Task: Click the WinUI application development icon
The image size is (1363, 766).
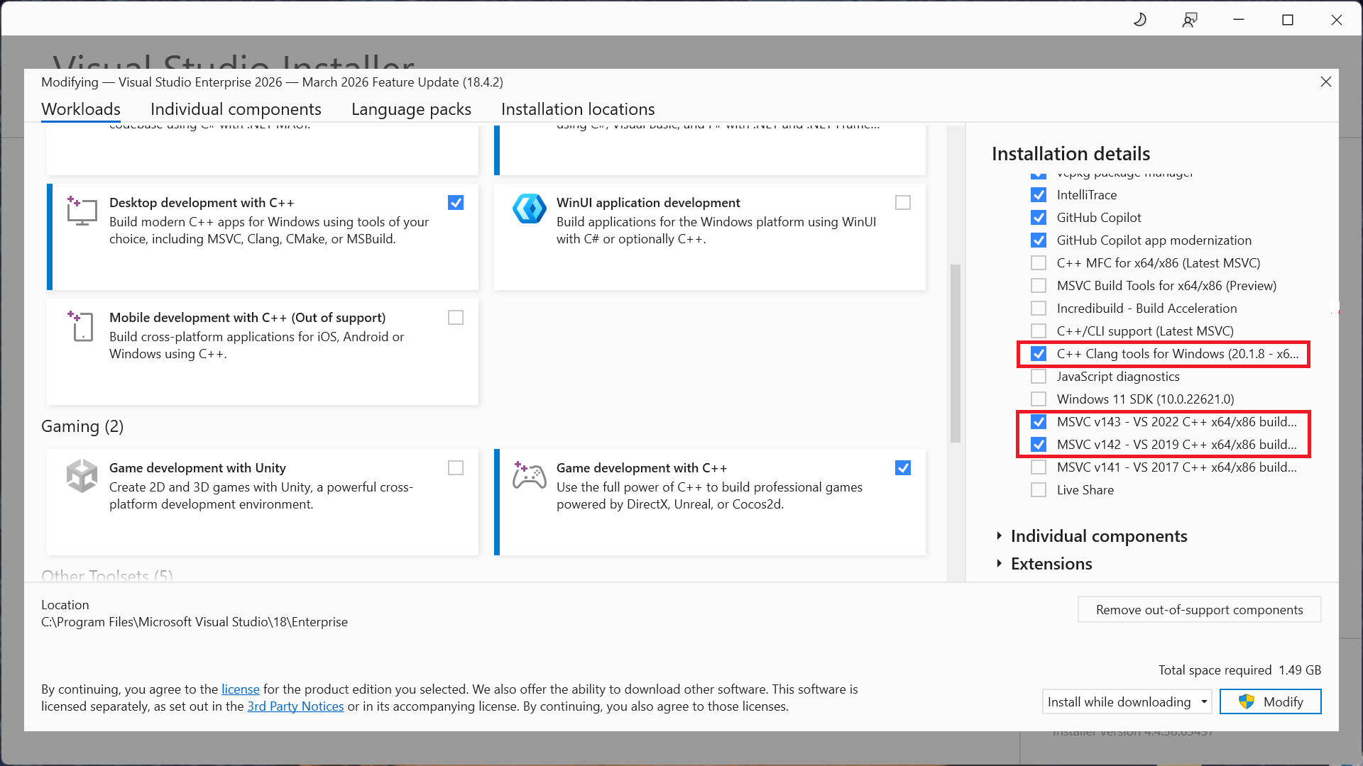Action: pyautogui.click(x=530, y=209)
